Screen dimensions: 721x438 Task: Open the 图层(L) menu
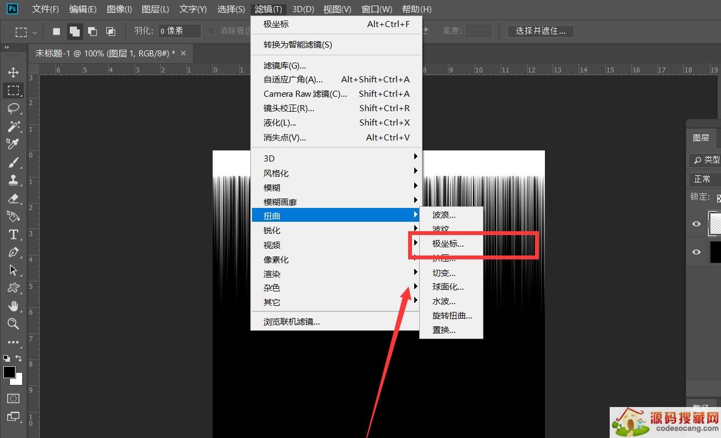[155, 9]
